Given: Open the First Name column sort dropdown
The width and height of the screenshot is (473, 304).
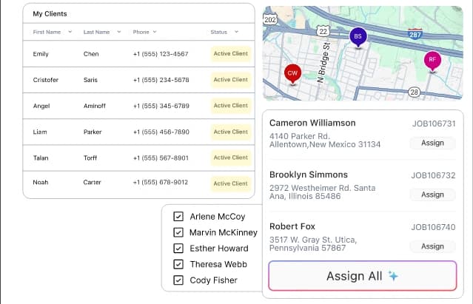Looking at the screenshot, I should [x=70, y=32].
